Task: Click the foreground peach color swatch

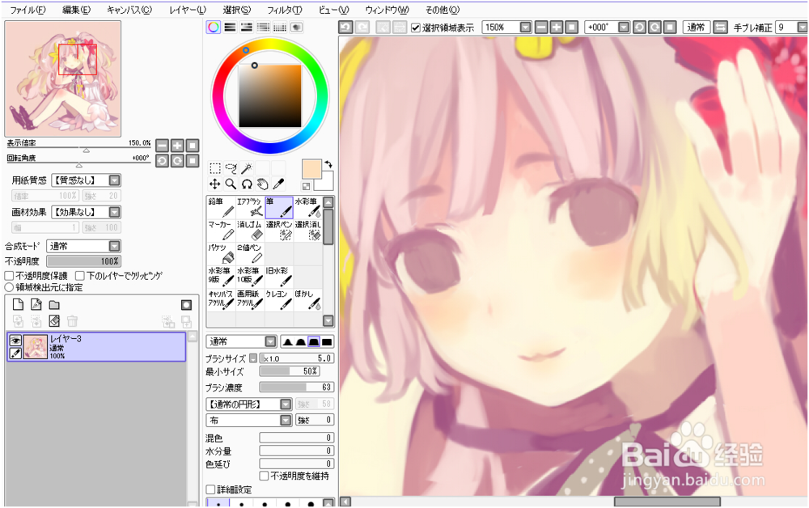Action: point(311,169)
